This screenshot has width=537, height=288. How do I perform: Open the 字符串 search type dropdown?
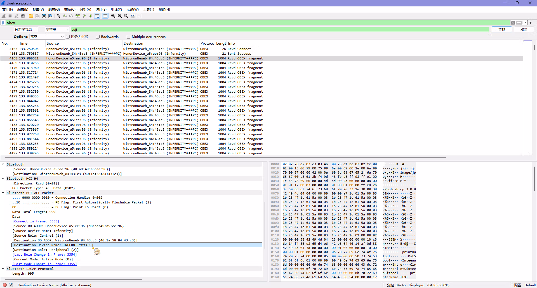[57, 29]
